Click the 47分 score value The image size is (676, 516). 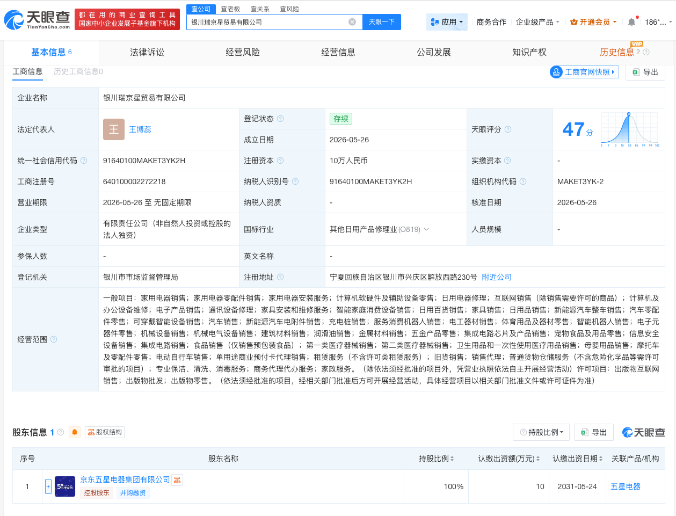coord(578,129)
